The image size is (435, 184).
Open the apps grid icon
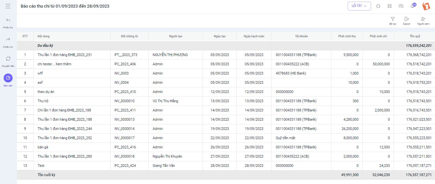point(389,6)
